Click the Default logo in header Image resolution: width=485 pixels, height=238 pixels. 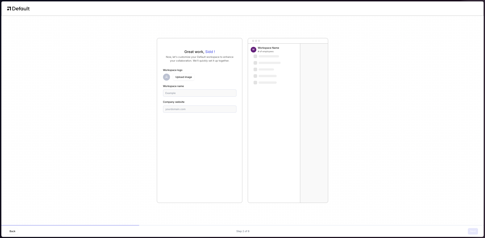pyautogui.click(x=18, y=9)
